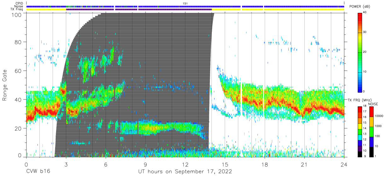This screenshot has width=387, height=178.
Task: Click the NOISE colorbar
Action: [x=371, y=132]
